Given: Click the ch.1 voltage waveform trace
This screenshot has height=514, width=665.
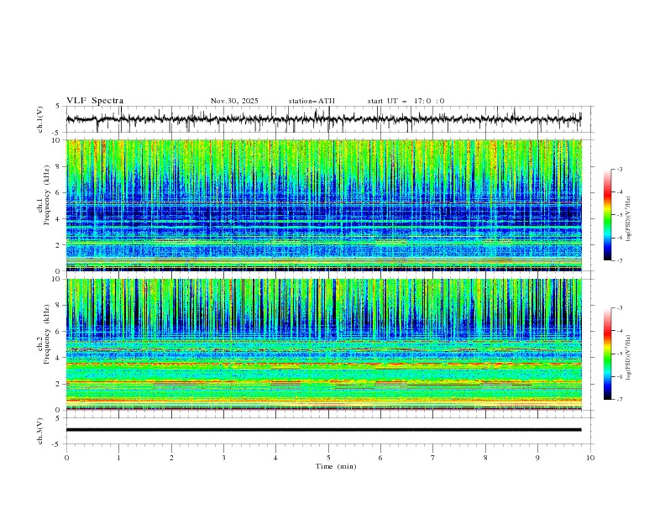Looking at the screenshot, I should (323, 119).
